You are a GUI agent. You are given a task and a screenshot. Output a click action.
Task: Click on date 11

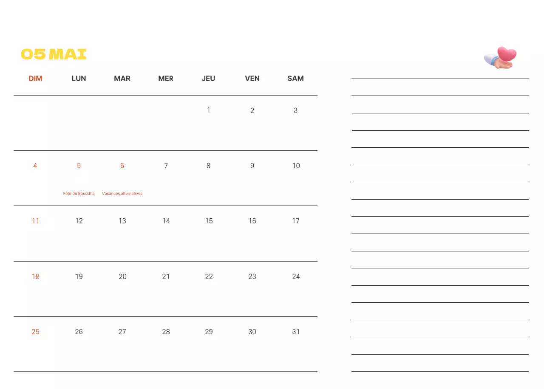[x=35, y=221]
